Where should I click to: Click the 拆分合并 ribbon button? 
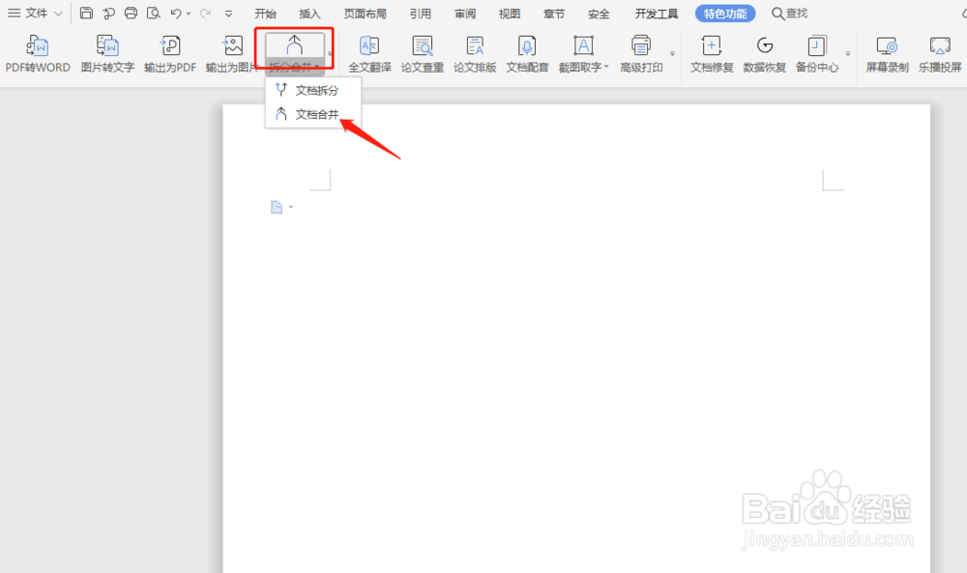click(x=295, y=53)
